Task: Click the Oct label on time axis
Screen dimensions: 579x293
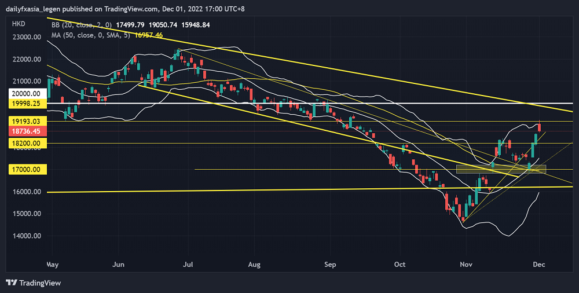Action: click(x=400, y=265)
